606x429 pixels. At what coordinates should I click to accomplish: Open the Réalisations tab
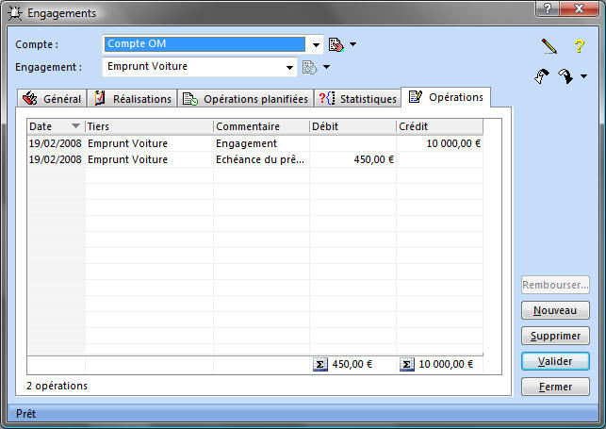(132, 98)
